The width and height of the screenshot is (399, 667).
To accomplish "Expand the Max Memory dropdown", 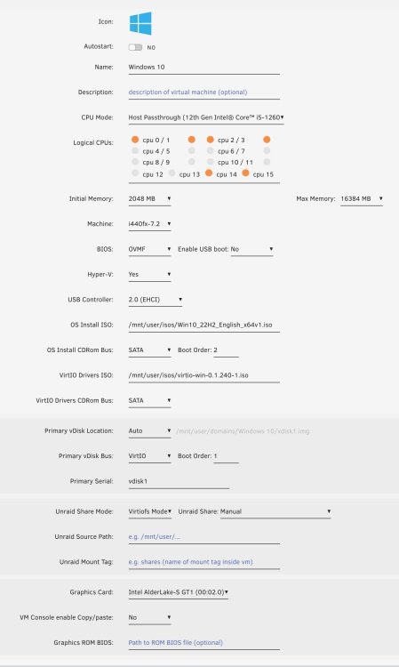I will [x=362, y=198].
